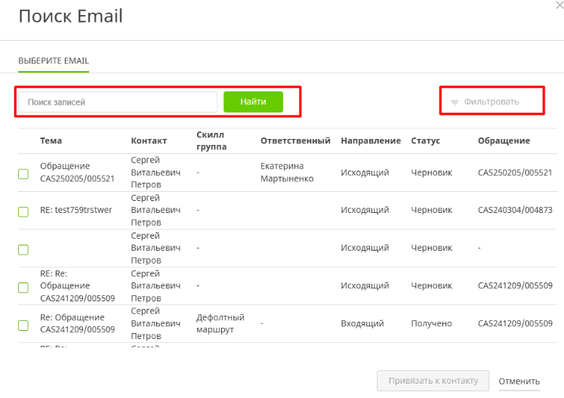Close the Поиск Email dialog
The height and width of the screenshot is (398, 564).
[x=557, y=6]
